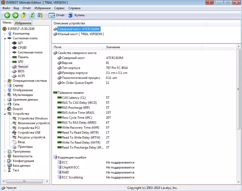This screenshot has width=242, height=191.
Task: Select Северный мост: ATI RC410M device
Action: [x=79, y=29]
